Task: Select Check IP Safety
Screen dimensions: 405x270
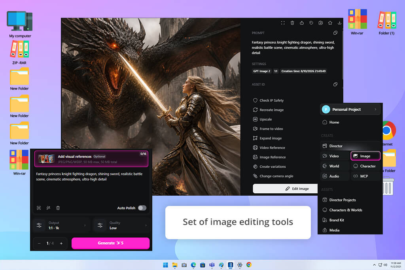Action: 269,100
